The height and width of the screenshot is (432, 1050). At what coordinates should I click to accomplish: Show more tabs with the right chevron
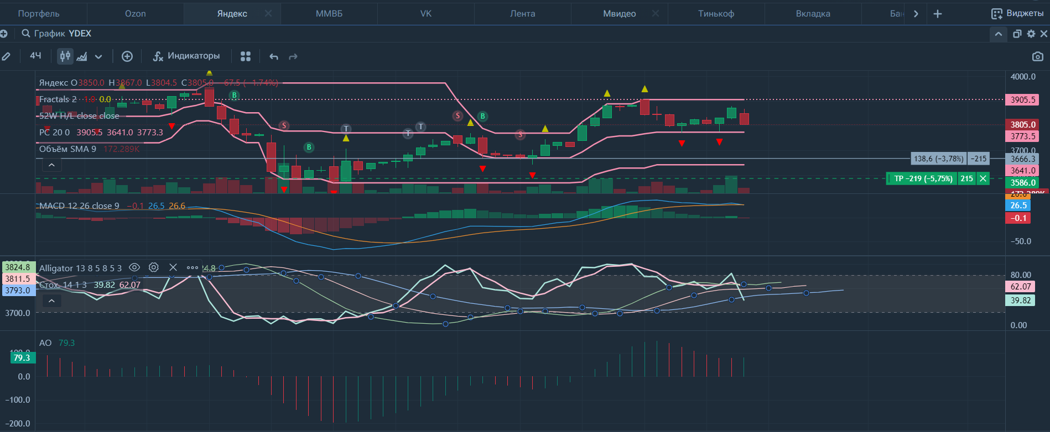click(916, 14)
